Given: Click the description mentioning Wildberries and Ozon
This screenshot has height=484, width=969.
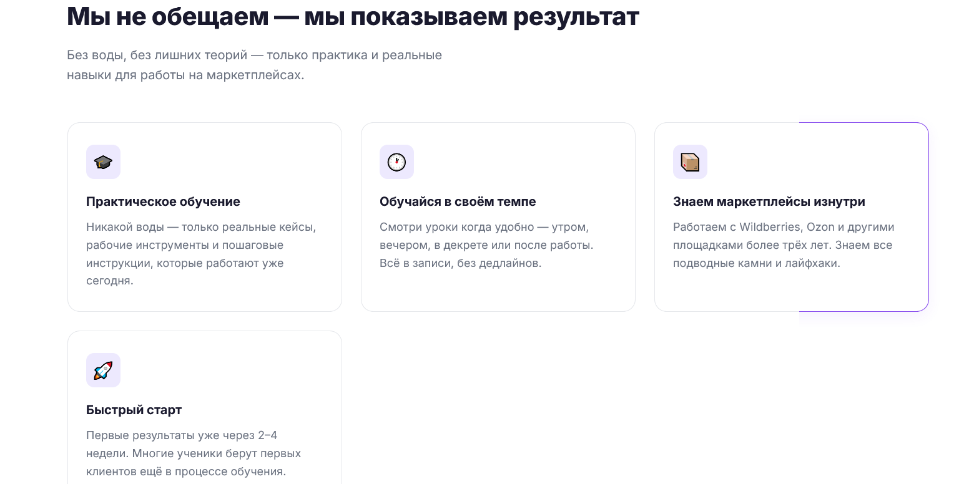Looking at the screenshot, I should [784, 245].
